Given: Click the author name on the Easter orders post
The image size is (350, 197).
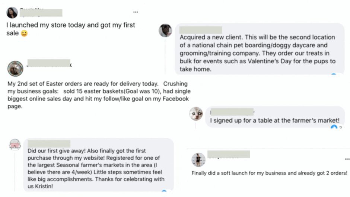Looking at the screenshot, I should point(49,63).
